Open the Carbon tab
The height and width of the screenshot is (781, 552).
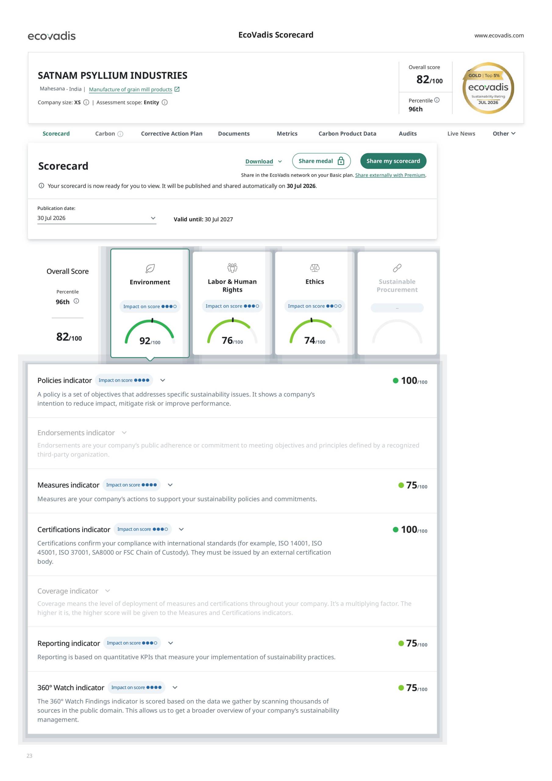tap(105, 134)
